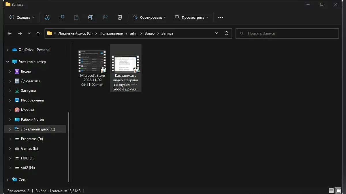Switch to large thumbnails view
This screenshot has height=194, width=346.
338,191
